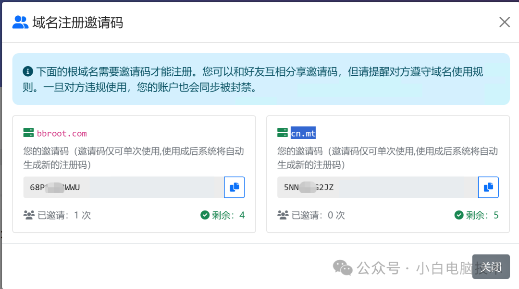
Task: Click the server icon beside bbroot.com
Action: [28, 133]
